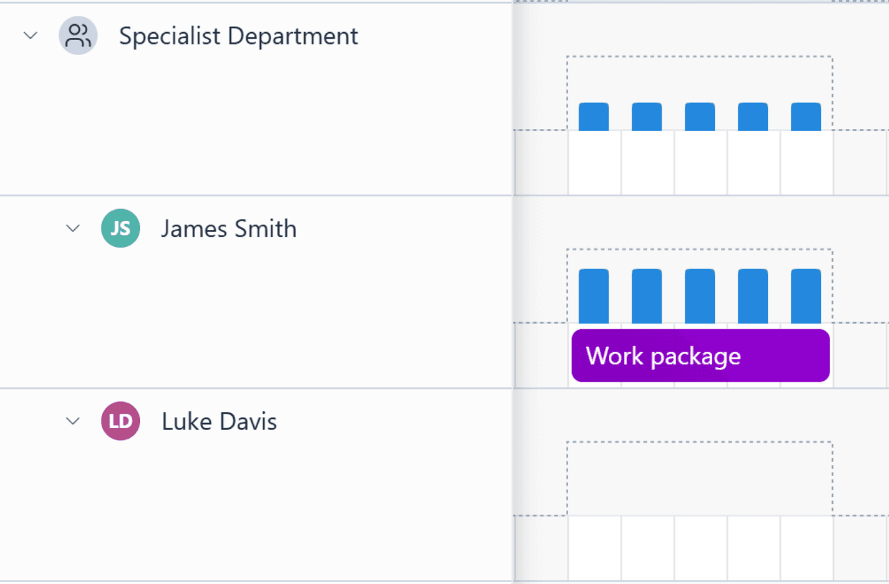Collapse James Smith's row
The width and height of the screenshot is (889, 584).
(73, 228)
